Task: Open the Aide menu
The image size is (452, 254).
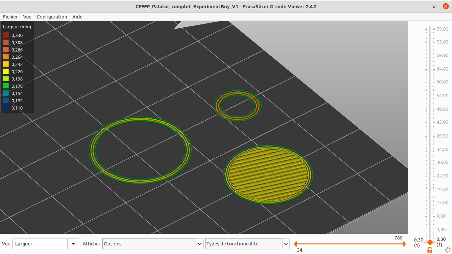Action: 77,17
